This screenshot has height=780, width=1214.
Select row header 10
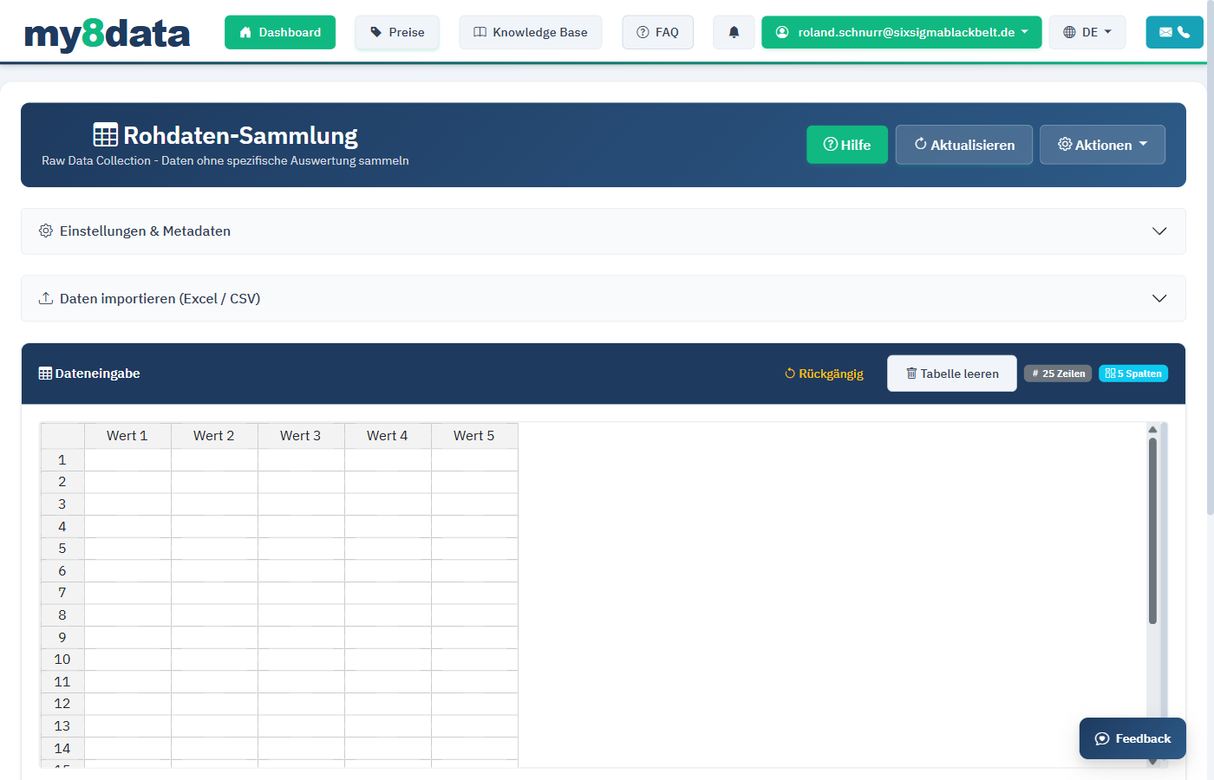[62, 660]
